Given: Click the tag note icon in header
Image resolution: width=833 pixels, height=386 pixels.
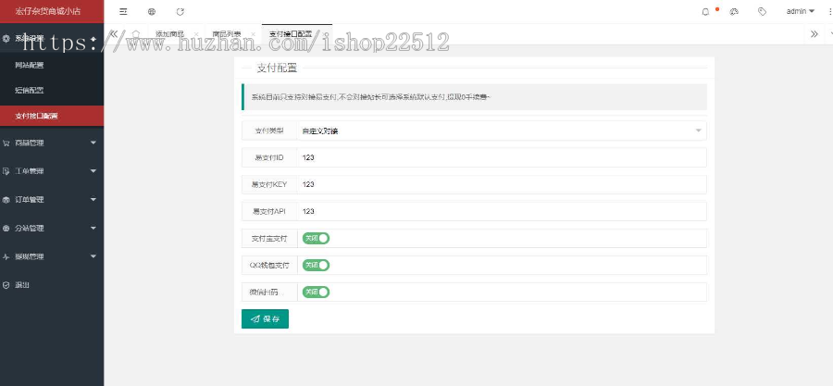Looking at the screenshot, I should pyautogui.click(x=763, y=11).
